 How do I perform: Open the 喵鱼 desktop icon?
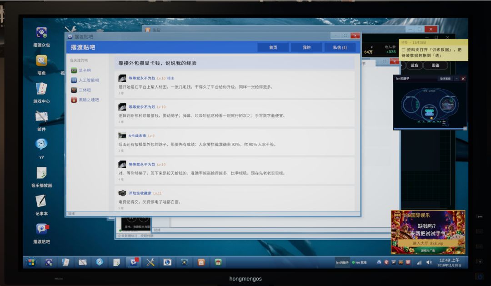coord(41,65)
